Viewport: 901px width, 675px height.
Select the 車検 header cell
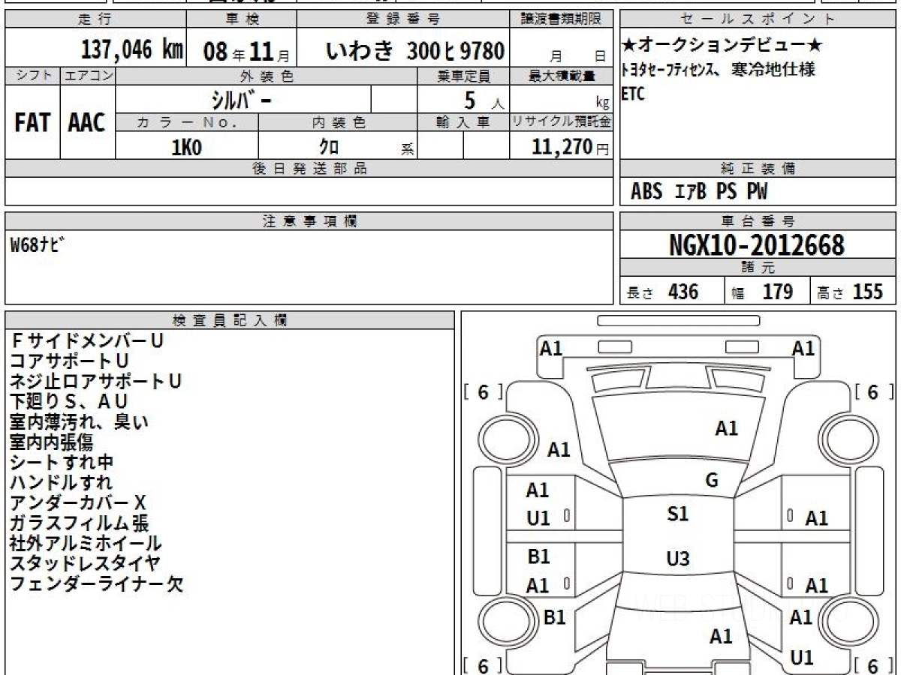pos(241,19)
